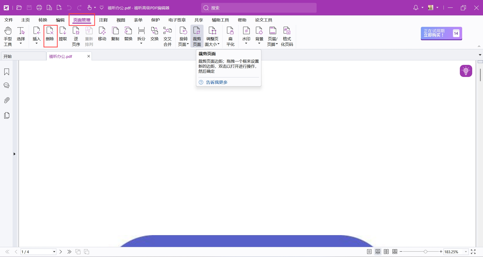This screenshot has width=483, height=257.
Task: Select the Extract pages (提取) tool
Action: coord(63,34)
